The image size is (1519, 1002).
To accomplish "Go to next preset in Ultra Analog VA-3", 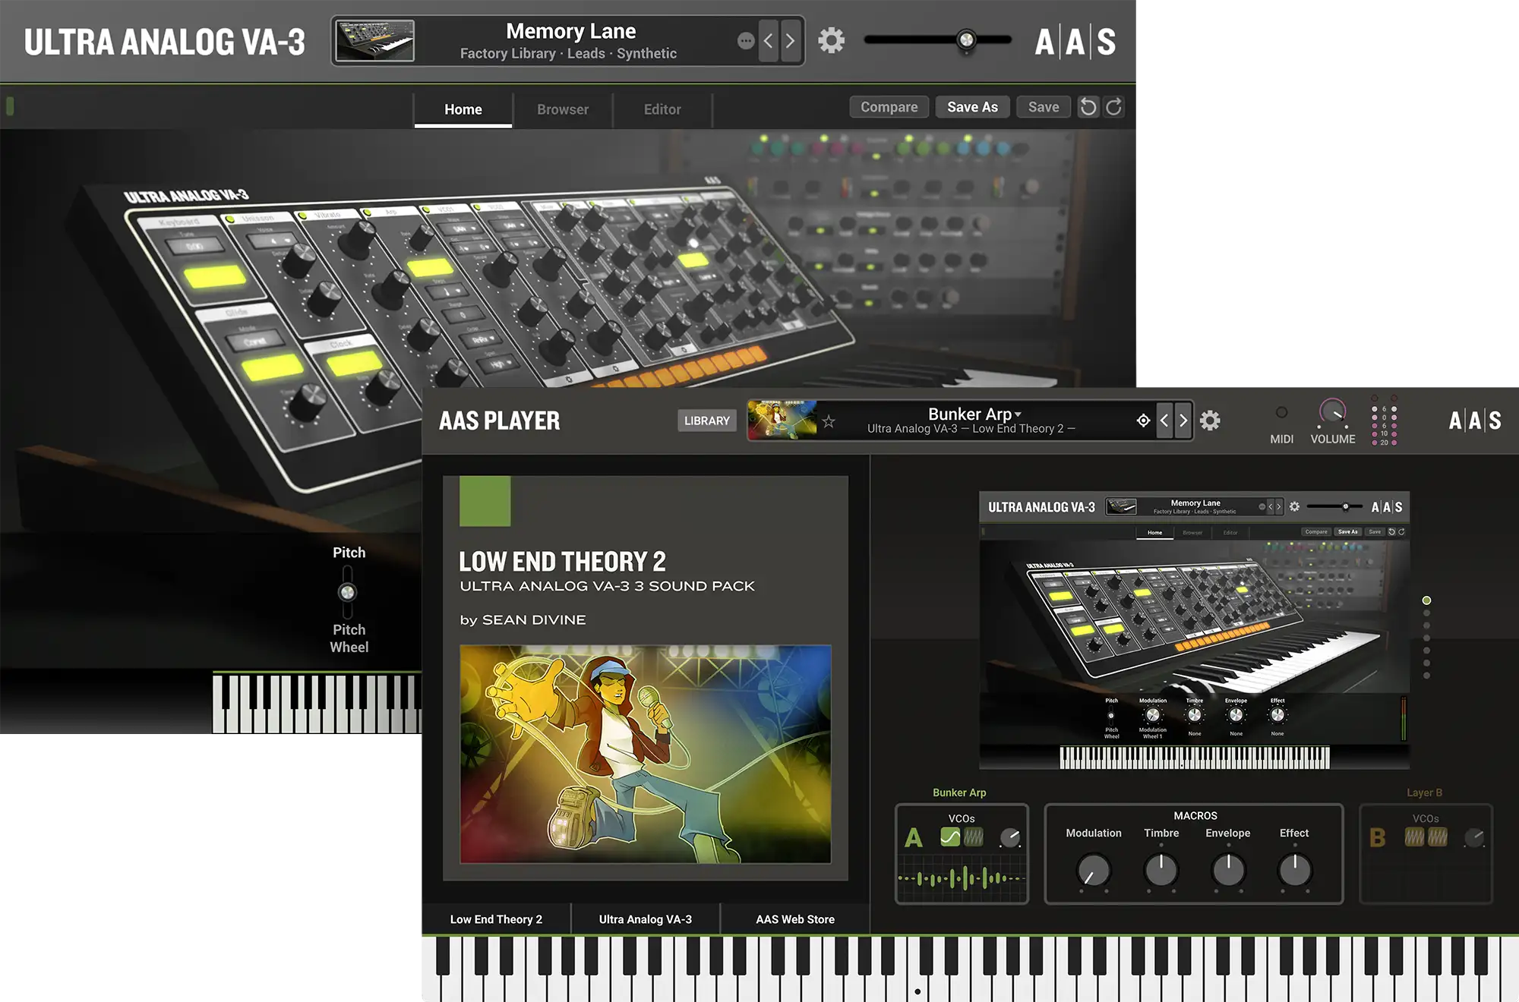I will point(791,40).
